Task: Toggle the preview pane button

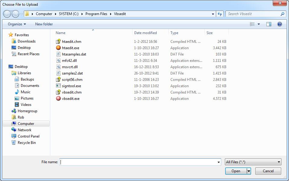Action: coord(269,24)
